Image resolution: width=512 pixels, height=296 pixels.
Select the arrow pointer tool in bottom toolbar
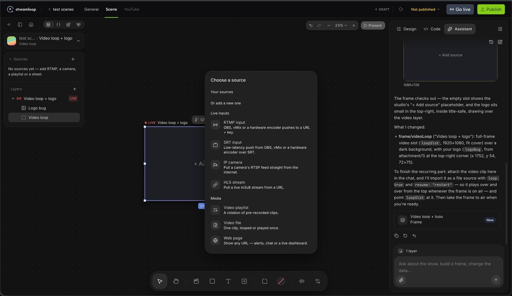(x=160, y=281)
